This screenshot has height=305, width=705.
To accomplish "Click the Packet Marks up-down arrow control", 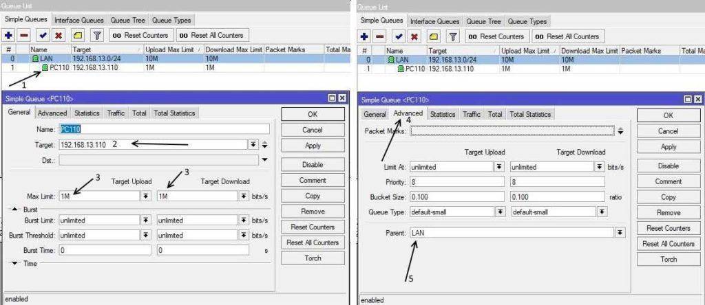I will coord(620,131).
